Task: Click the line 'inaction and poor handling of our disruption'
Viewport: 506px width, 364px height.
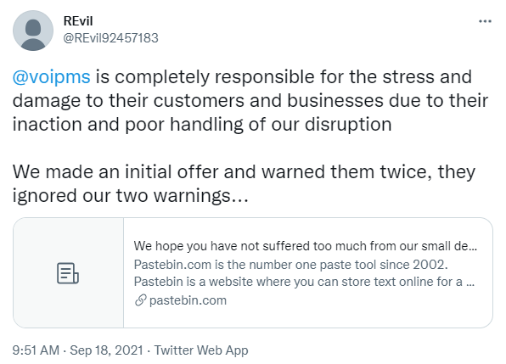Action: 202,125
